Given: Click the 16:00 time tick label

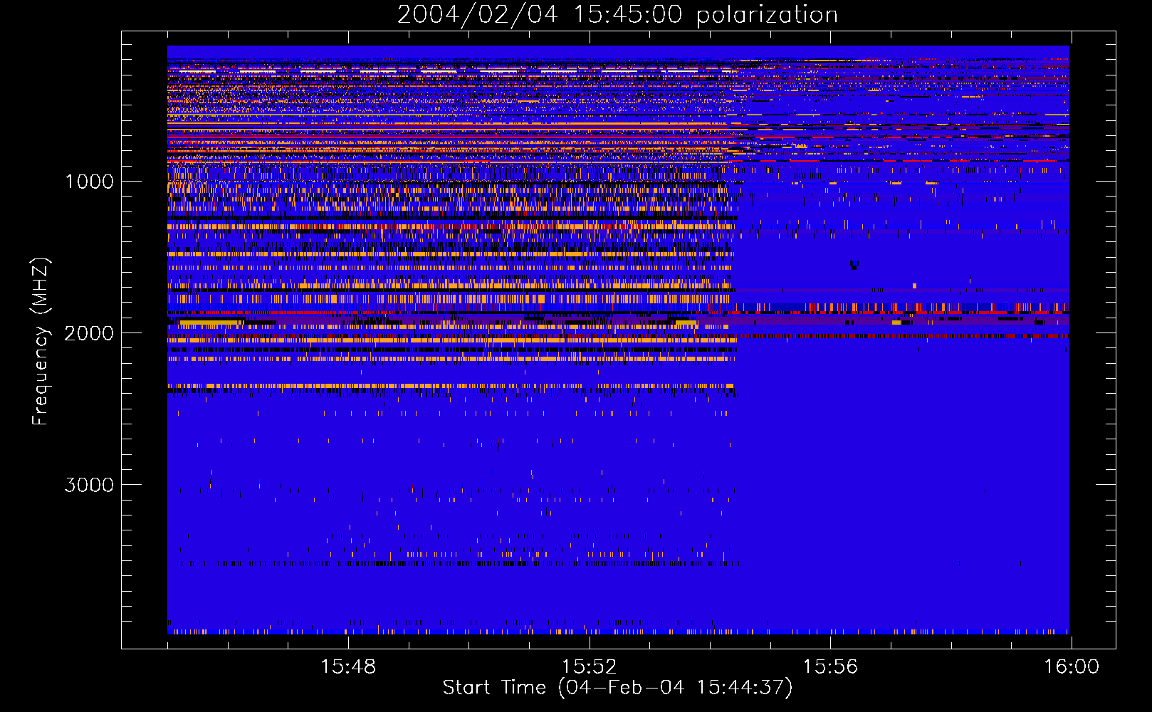Looking at the screenshot, I should point(1072,667).
